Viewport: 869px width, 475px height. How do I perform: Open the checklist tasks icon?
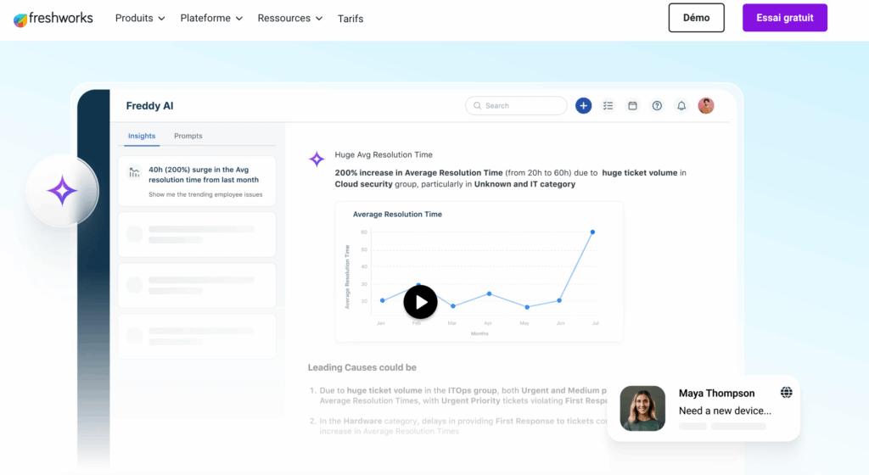click(x=608, y=106)
